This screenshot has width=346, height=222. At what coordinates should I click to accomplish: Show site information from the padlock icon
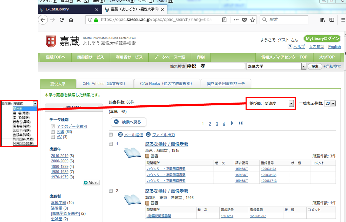click(96, 20)
